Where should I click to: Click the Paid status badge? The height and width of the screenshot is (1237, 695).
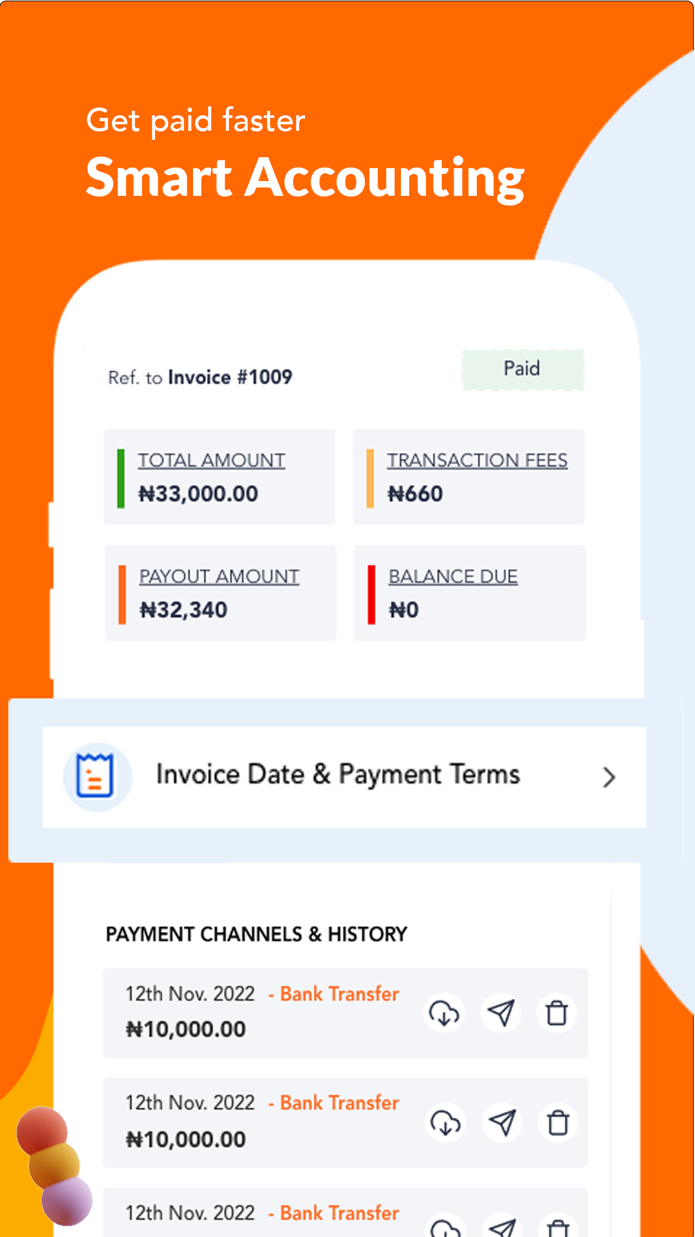click(523, 370)
